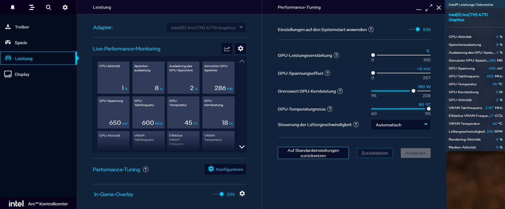Select the CPU-Aktivität tile
Screen dimensions: 505x209
[113, 78]
